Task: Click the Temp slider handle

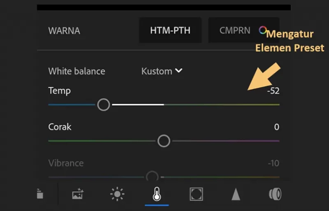Action: click(104, 104)
